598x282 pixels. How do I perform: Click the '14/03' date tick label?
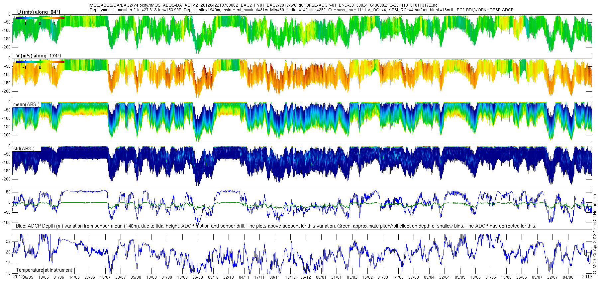click(x=398, y=277)
